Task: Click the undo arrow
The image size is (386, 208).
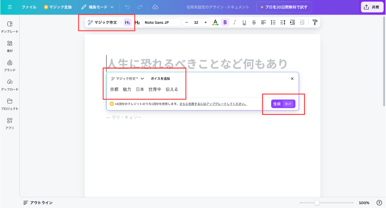Action: [127, 7]
